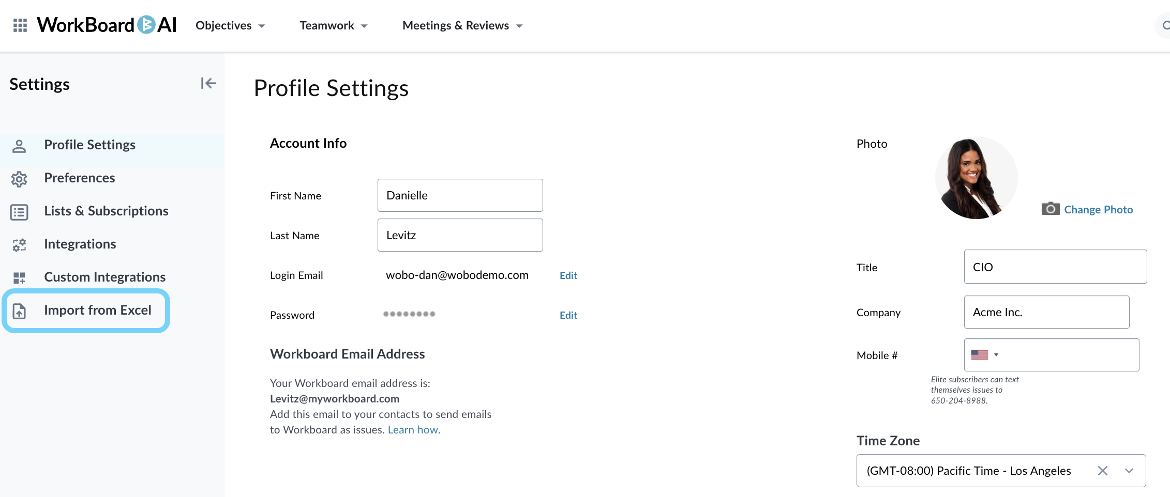Screen dimensions: 1170x497
Task: Click the search icon at top right
Action: click(1165, 25)
